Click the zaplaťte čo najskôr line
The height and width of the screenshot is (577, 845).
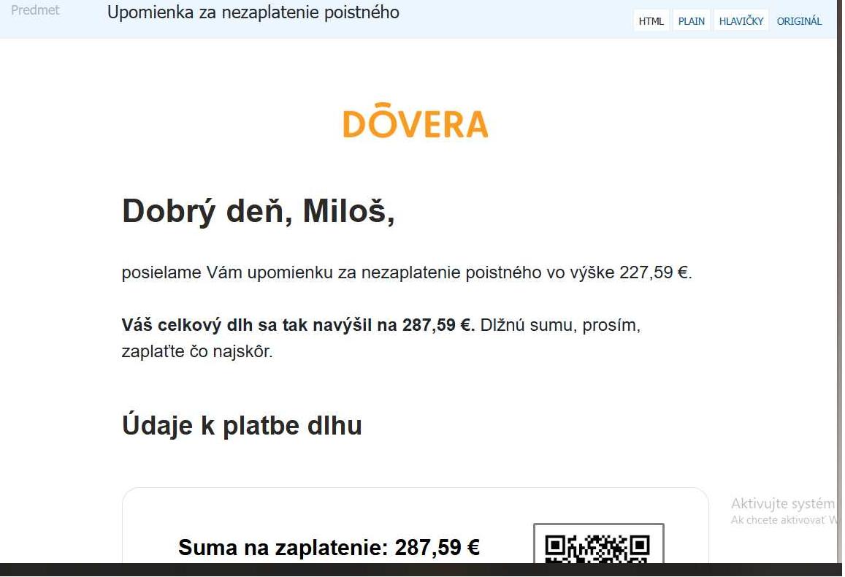pos(197,352)
